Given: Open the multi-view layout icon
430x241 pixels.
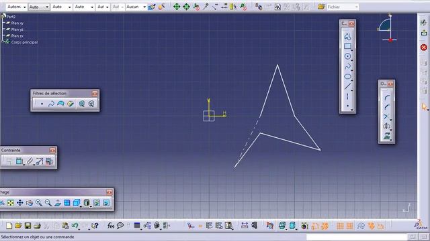Looking at the screenshot, I should (x=67, y=203).
